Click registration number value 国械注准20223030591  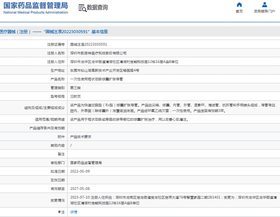[88, 44]
